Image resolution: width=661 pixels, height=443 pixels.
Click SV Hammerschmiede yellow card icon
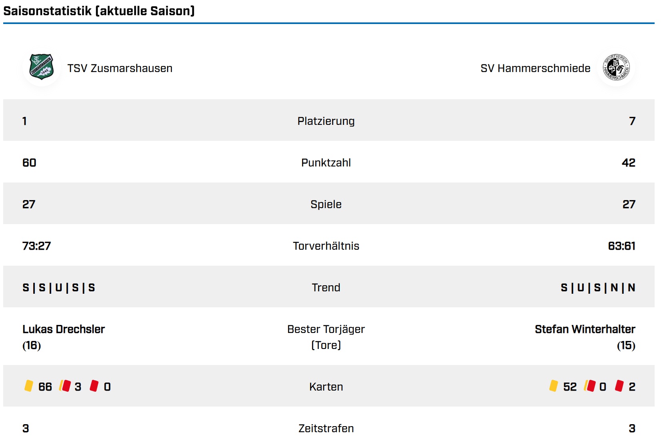[553, 386]
